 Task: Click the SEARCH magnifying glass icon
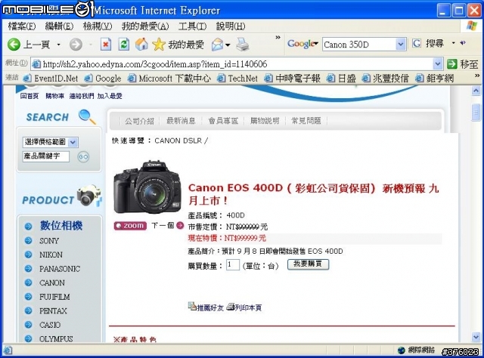[x=87, y=116]
